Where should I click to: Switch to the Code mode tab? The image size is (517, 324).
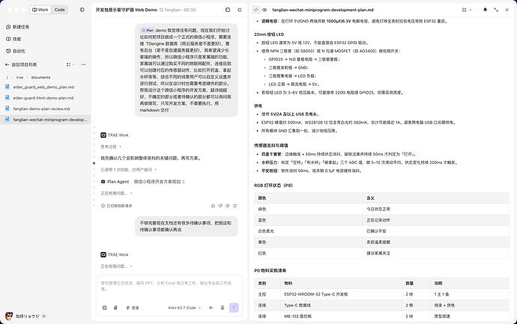(59, 10)
